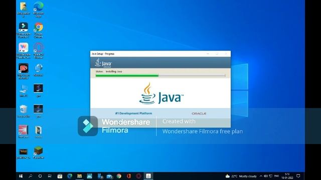321x180 pixels.
Task: Open the Mail app from the taskbar
Action: click(x=109, y=176)
